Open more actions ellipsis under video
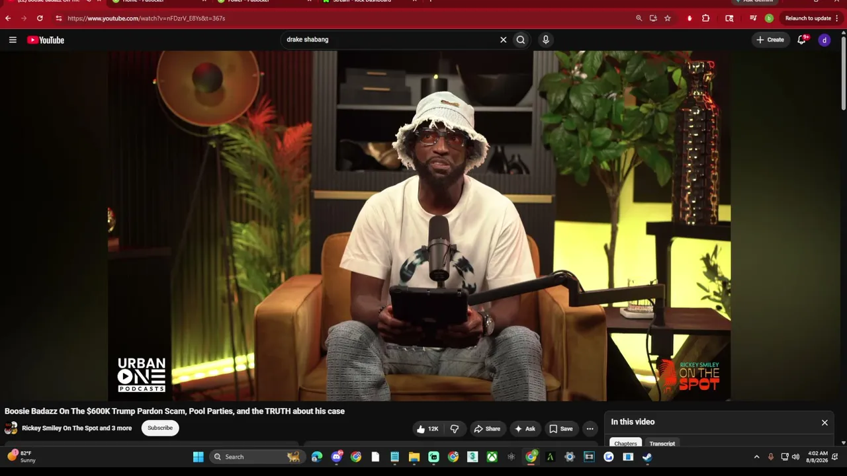847x476 pixels. [x=590, y=429]
